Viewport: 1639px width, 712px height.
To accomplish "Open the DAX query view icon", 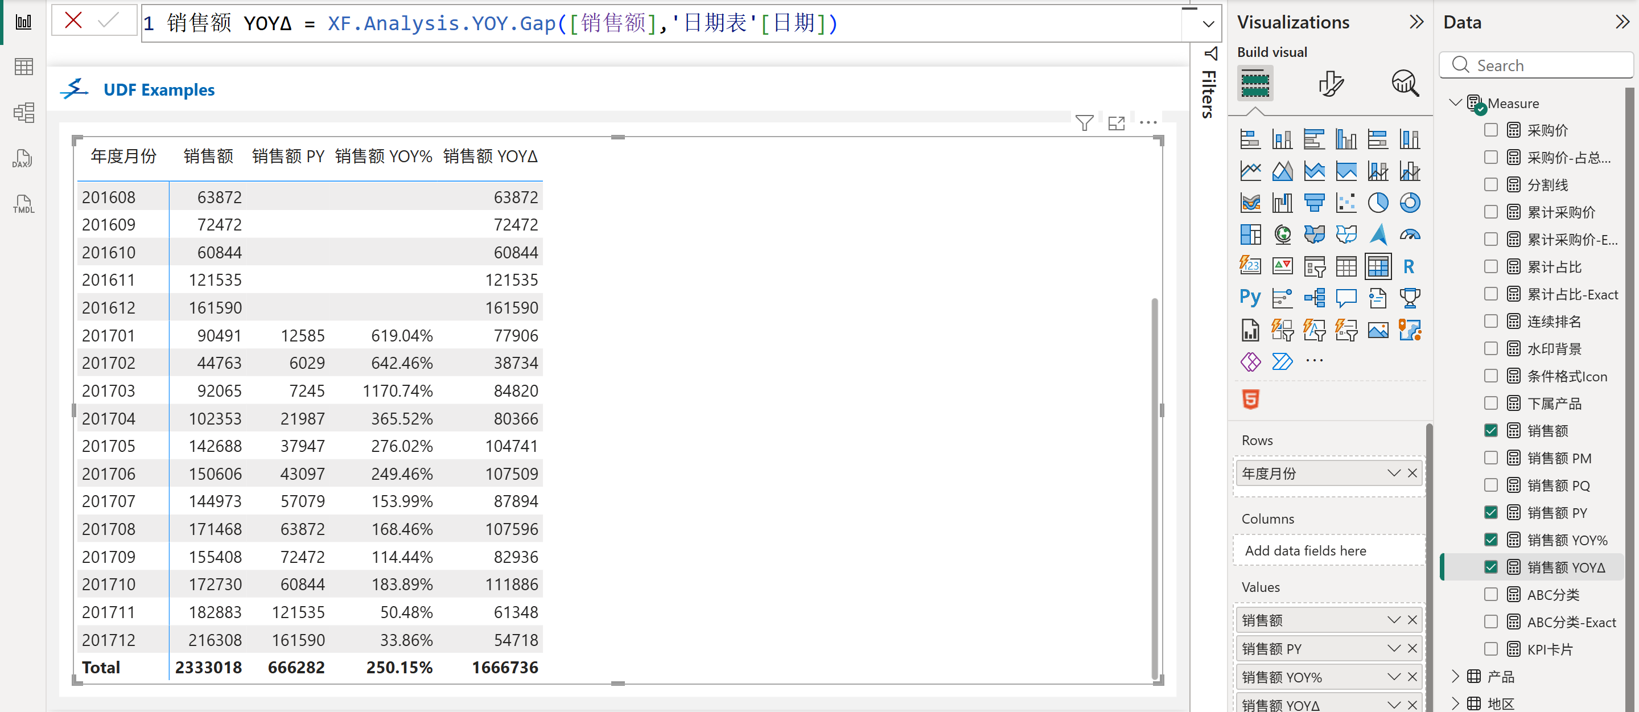I will pos(23,159).
